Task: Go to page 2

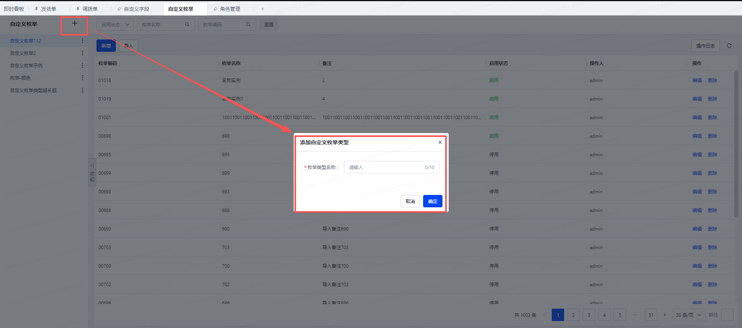Action: (x=573, y=315)
